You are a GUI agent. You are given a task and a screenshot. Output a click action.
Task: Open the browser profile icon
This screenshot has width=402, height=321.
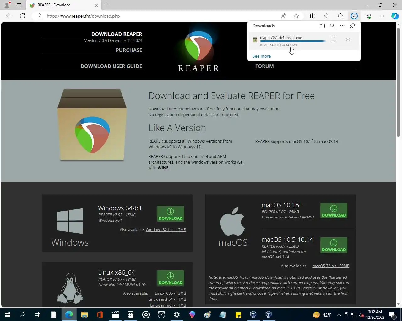[x=7, y=5]
